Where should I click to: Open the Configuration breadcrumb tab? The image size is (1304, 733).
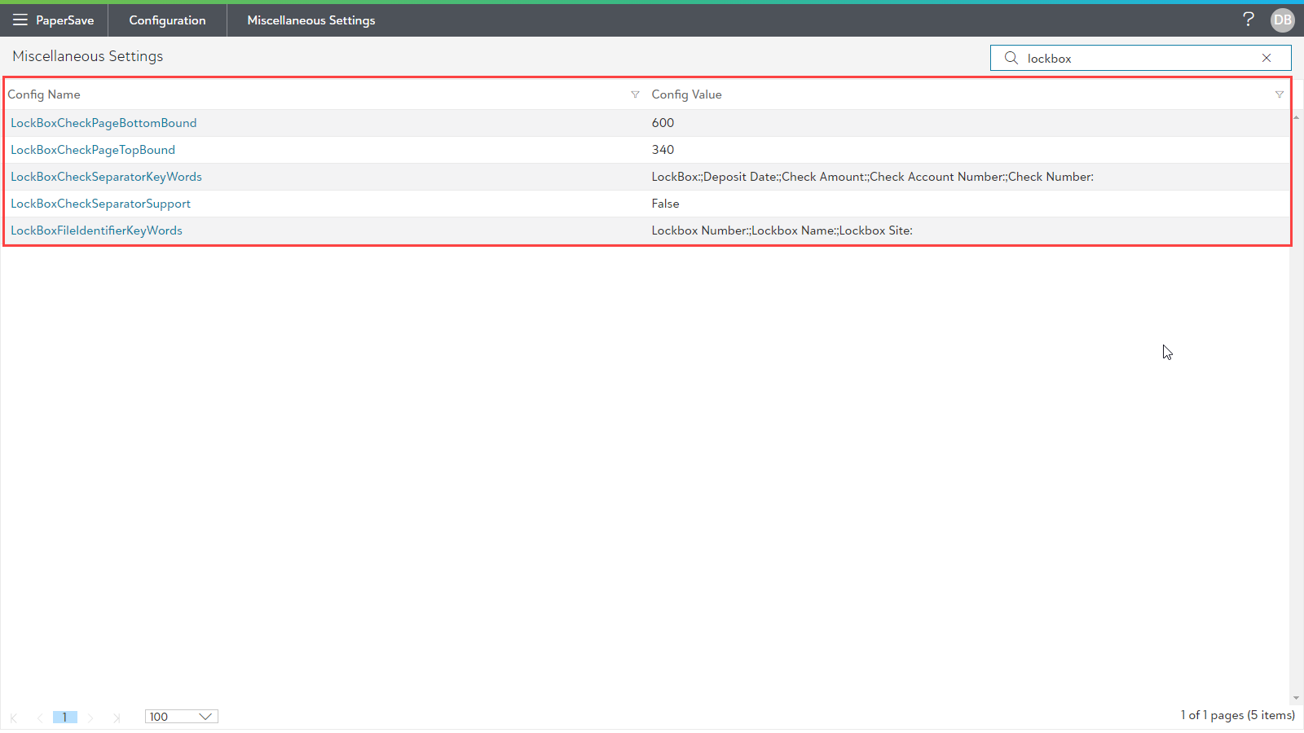[167, 20]
